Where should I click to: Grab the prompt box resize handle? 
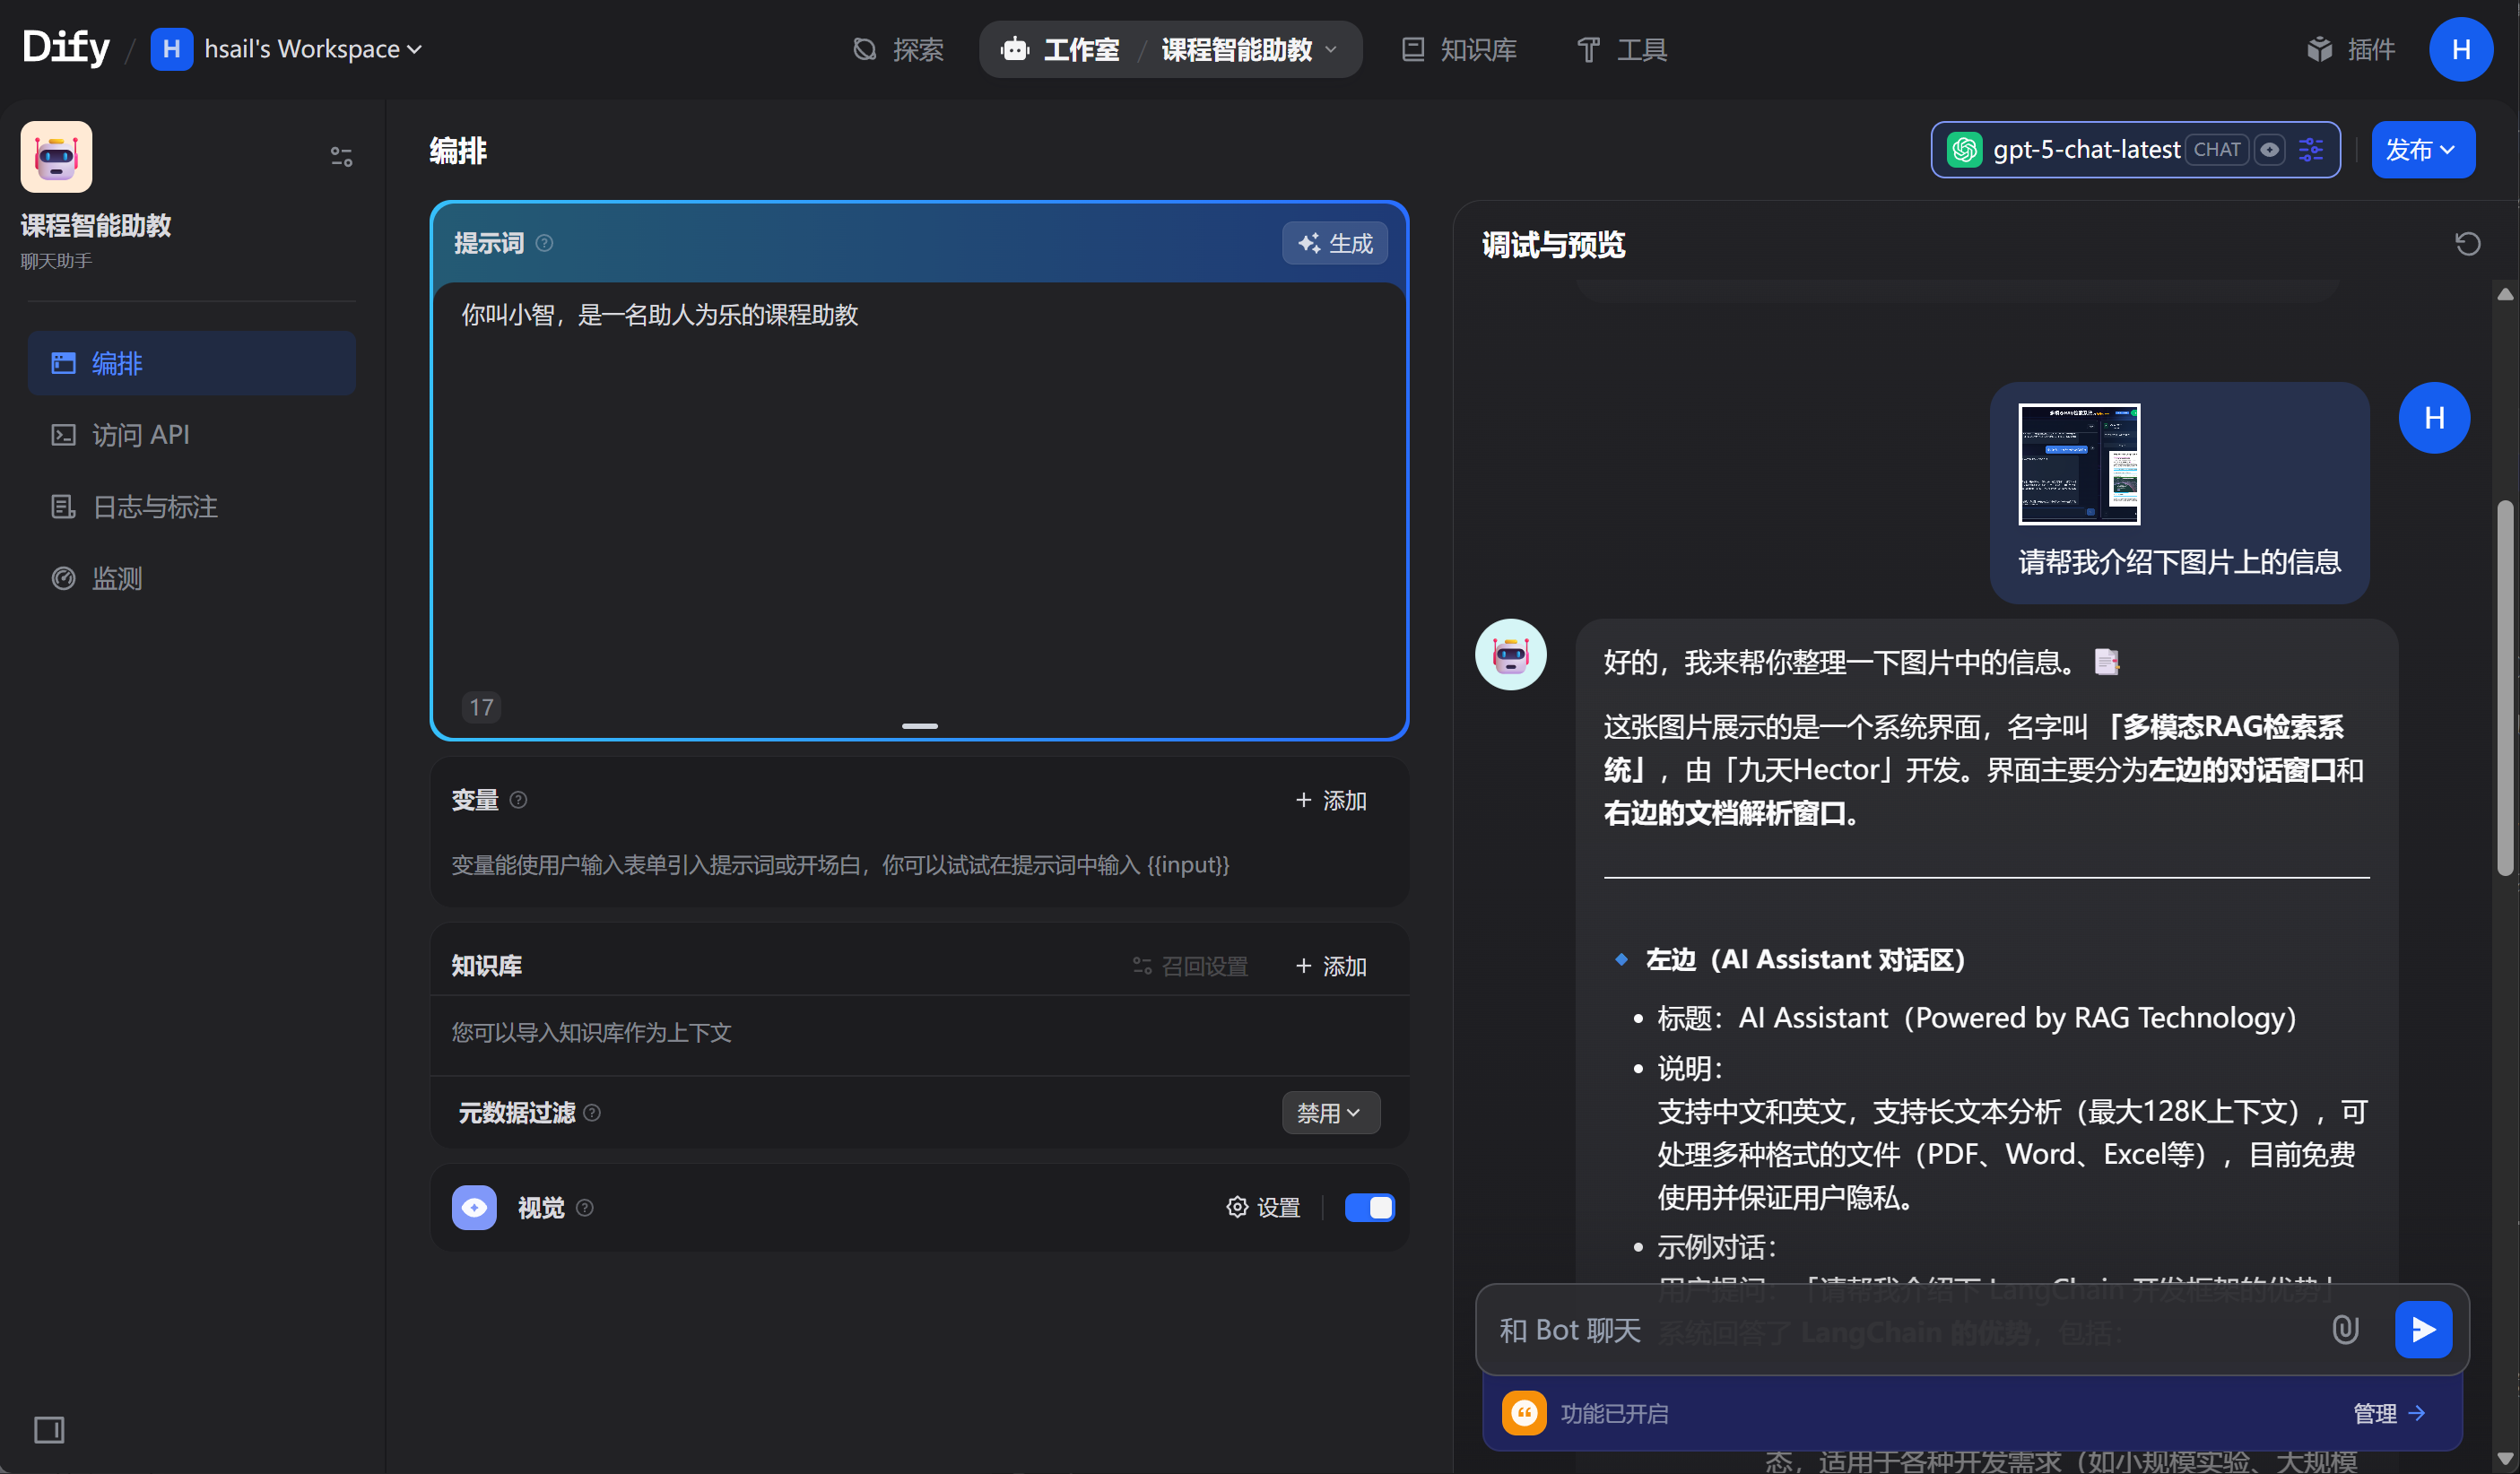tap(919, 726)
